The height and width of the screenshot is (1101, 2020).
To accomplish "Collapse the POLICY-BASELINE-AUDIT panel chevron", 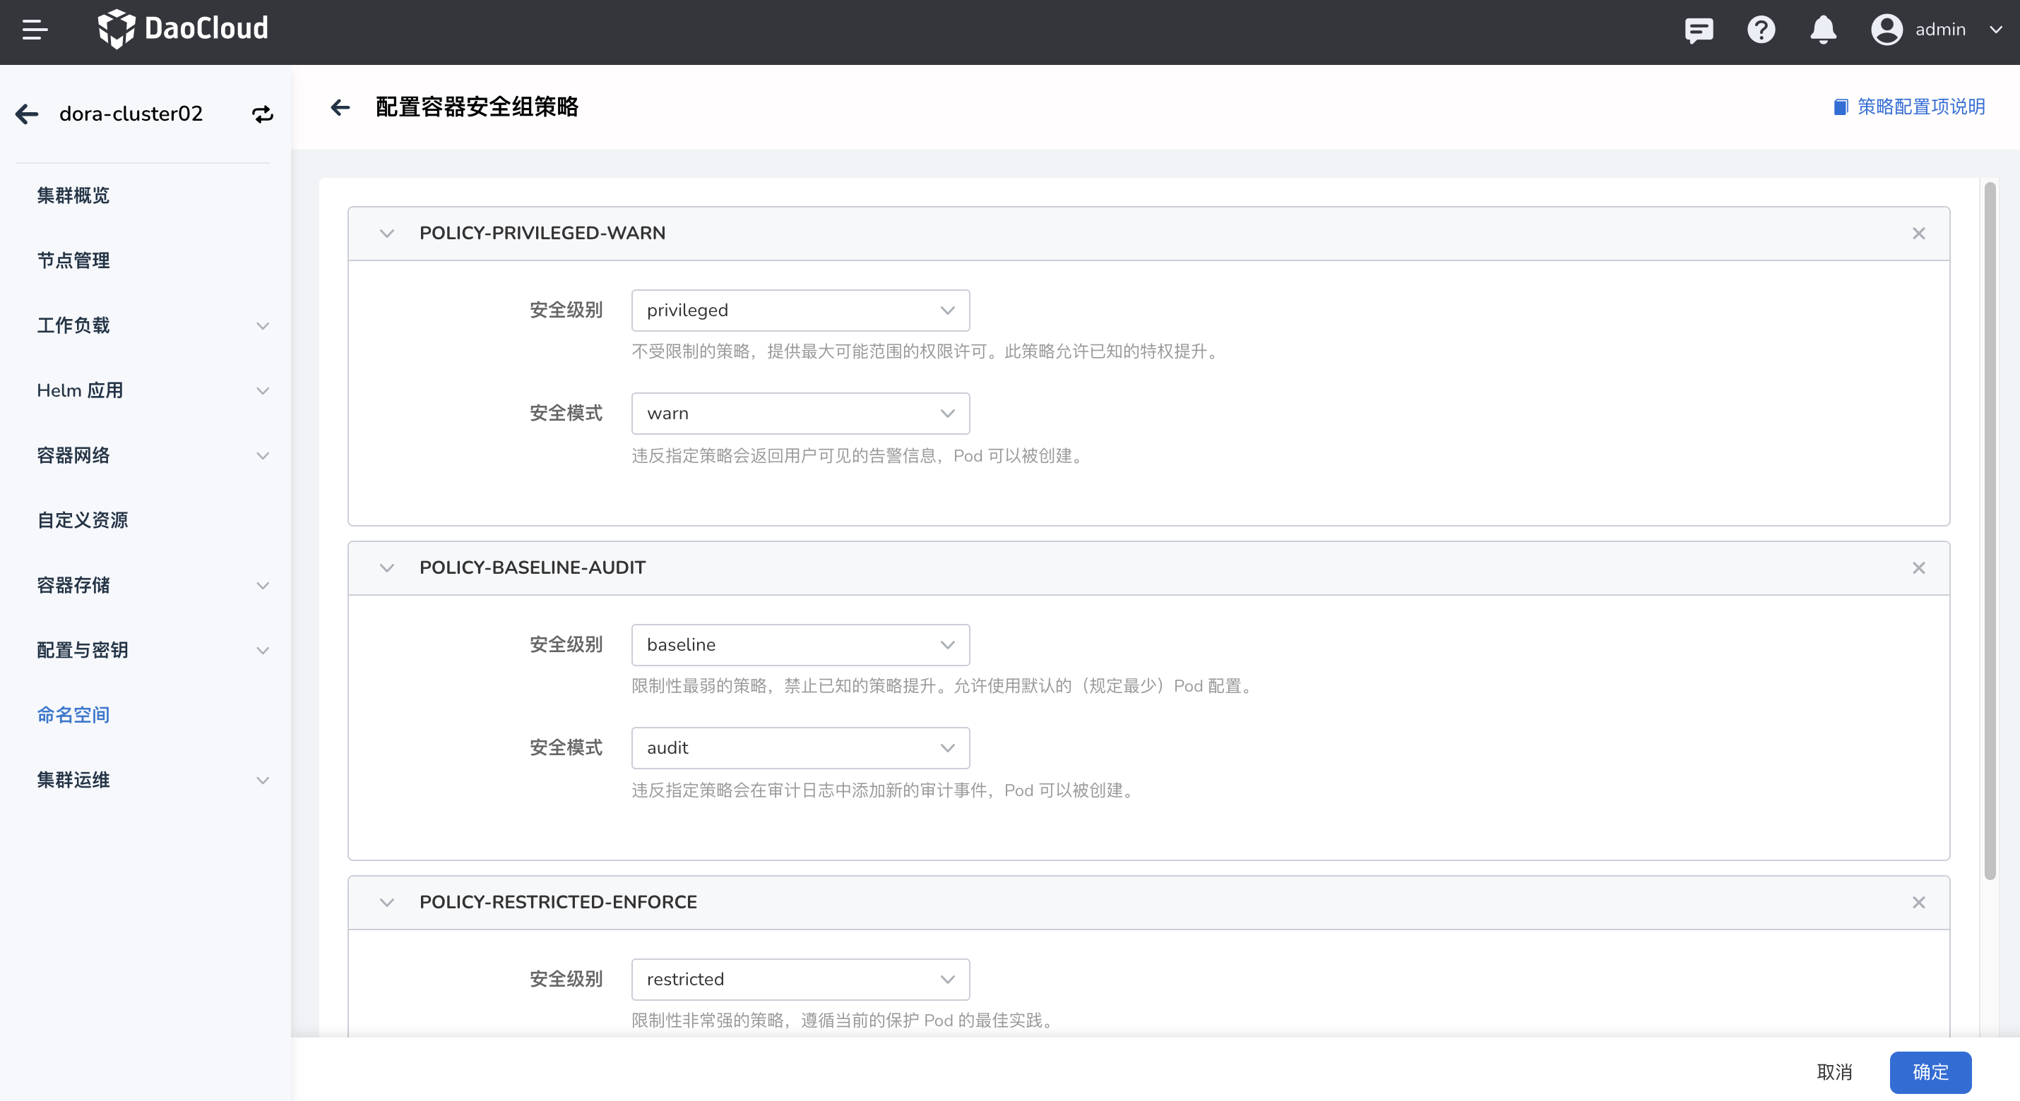I will [x=386, y=568].
